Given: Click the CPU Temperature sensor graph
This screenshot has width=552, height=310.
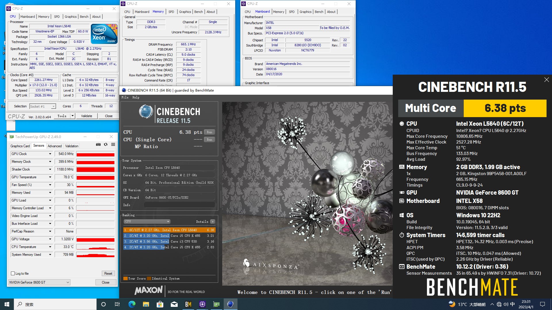Looking at the screenshot, I should 95,247.
